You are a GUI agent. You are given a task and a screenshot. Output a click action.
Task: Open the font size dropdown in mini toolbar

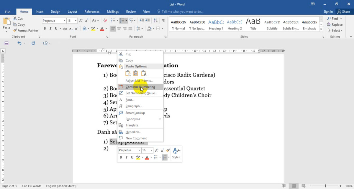pos(151,150)
